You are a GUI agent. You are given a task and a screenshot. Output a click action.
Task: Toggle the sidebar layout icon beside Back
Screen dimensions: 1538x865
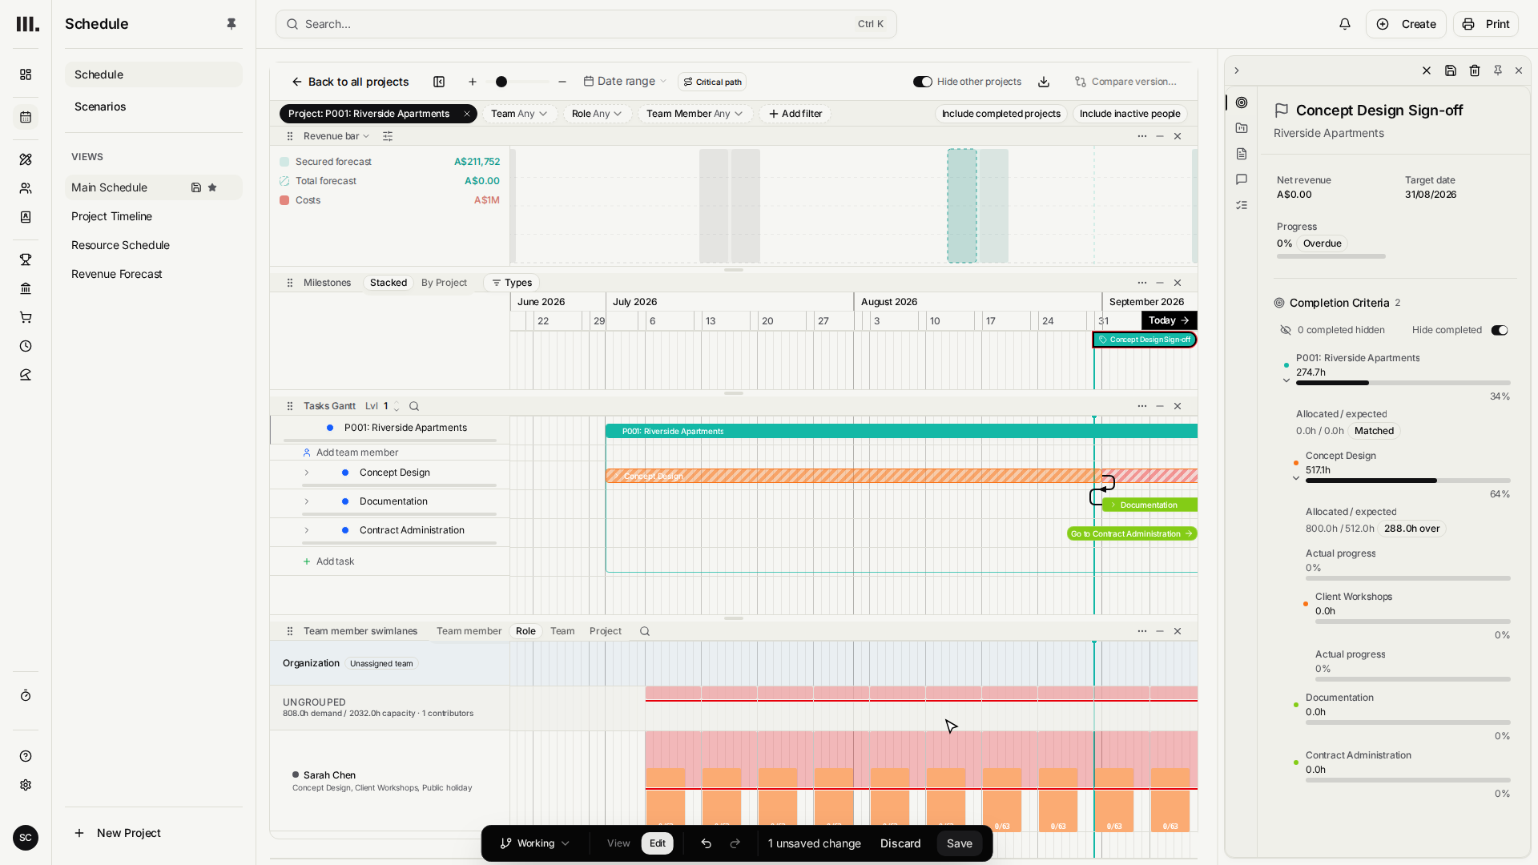[439, 82]
